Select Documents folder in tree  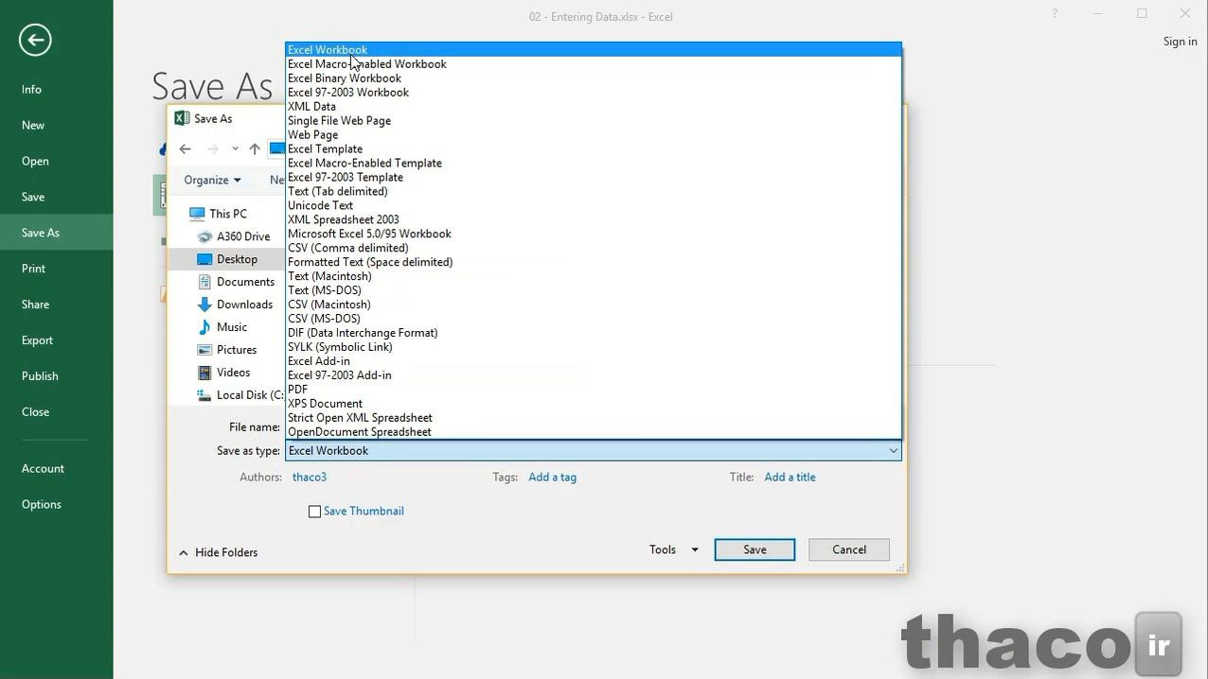click(245, 282)
